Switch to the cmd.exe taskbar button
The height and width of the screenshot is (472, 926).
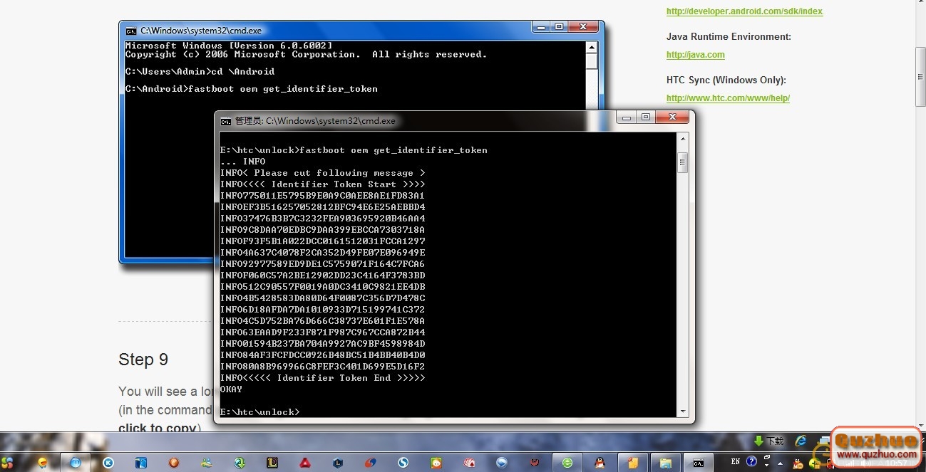[698, 463]
